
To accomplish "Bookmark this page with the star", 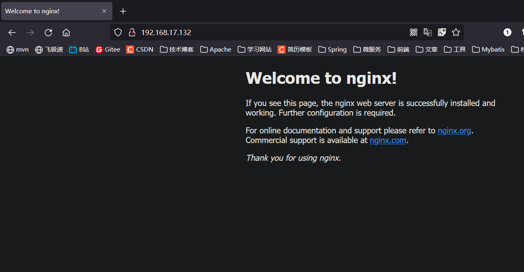I will click(456, 32).
